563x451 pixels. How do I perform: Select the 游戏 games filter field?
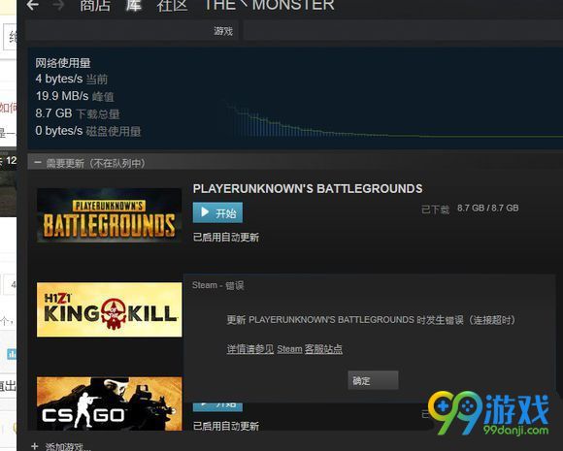point(131,31)
